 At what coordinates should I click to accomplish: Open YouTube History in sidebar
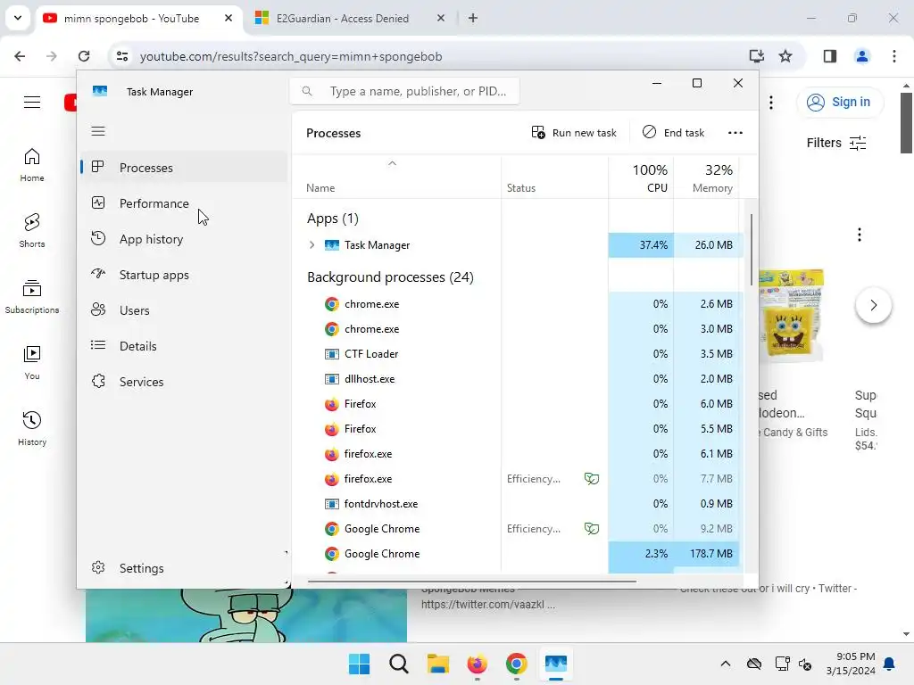32,428
